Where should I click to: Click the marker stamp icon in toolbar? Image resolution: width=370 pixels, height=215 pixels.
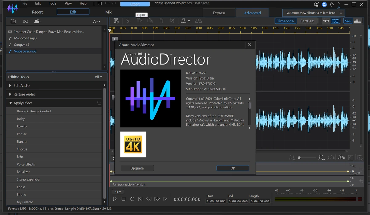pyautogui.click(x=184, y=21)
